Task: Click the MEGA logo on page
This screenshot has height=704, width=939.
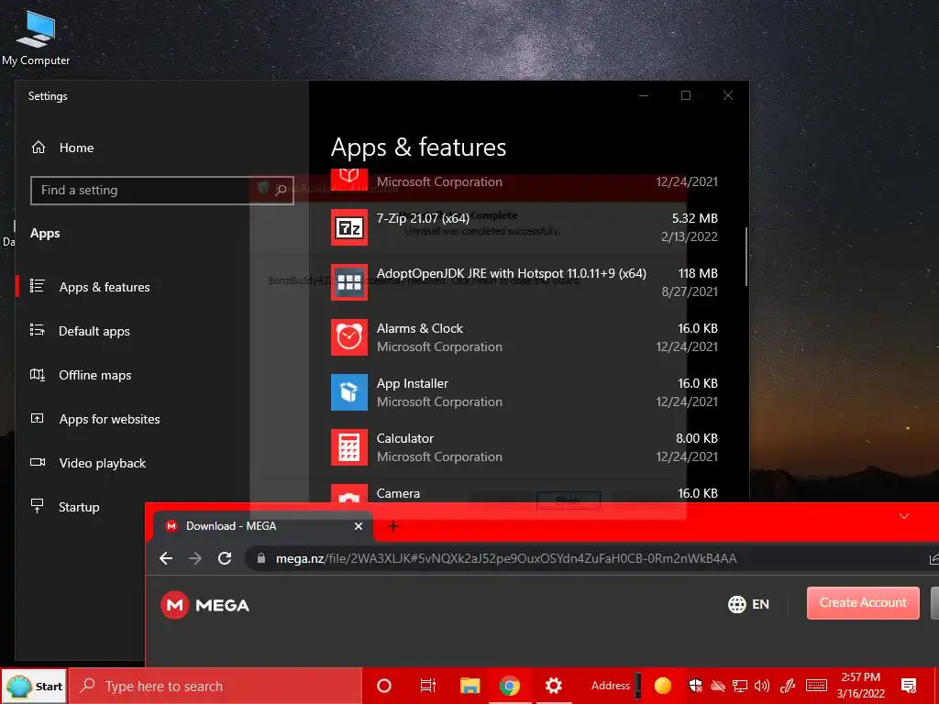Action: pyautogui.click(x=204, y=605)
